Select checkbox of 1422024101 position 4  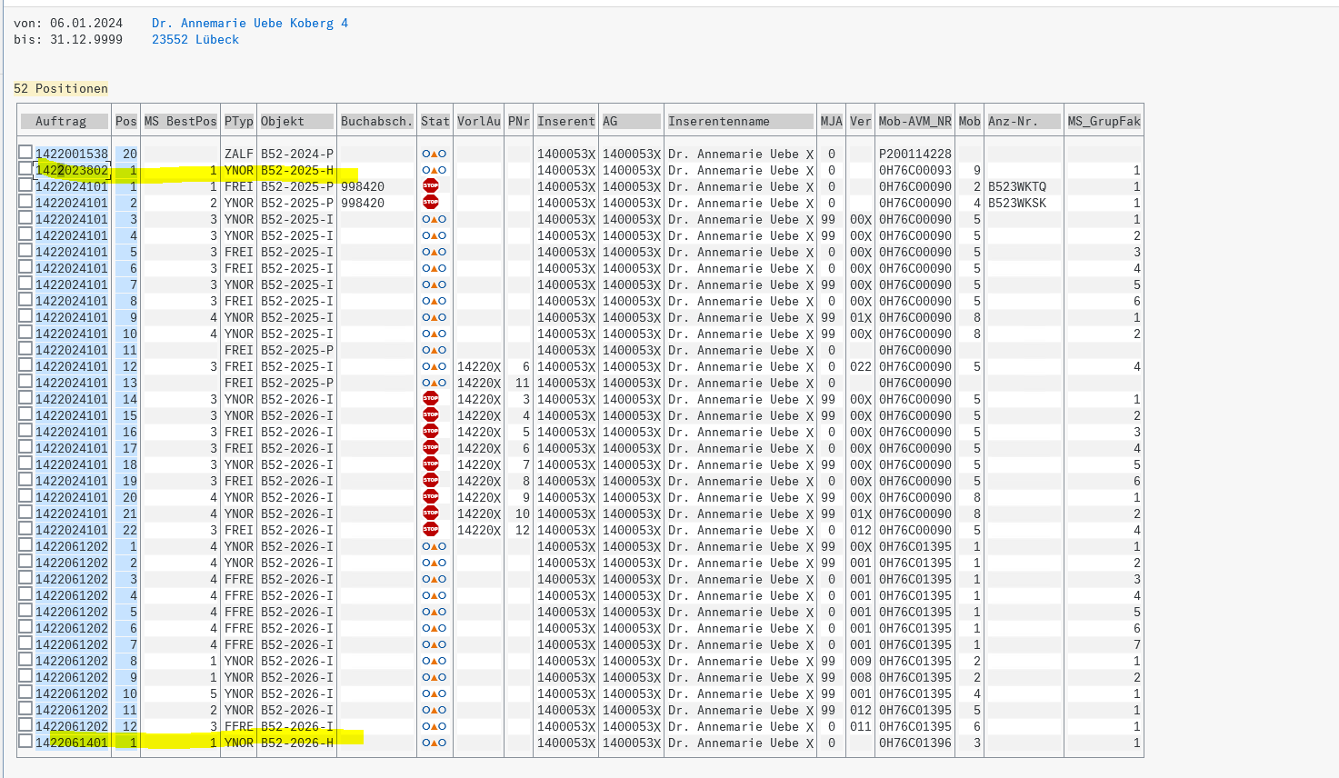[25, 234]
